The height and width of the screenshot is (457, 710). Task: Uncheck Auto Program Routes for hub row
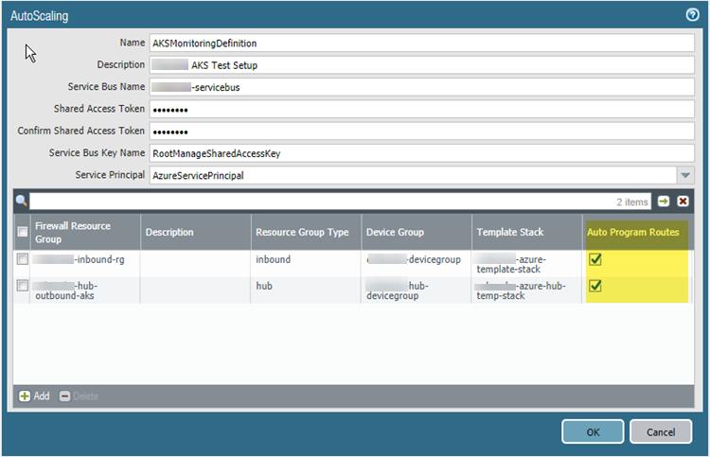coord(596,286)
